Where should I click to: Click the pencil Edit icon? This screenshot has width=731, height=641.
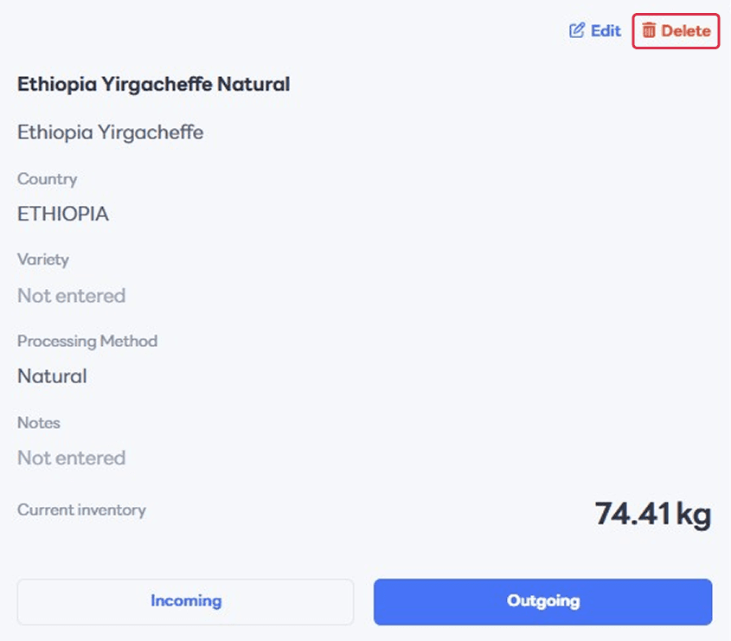tap(577, 31)
